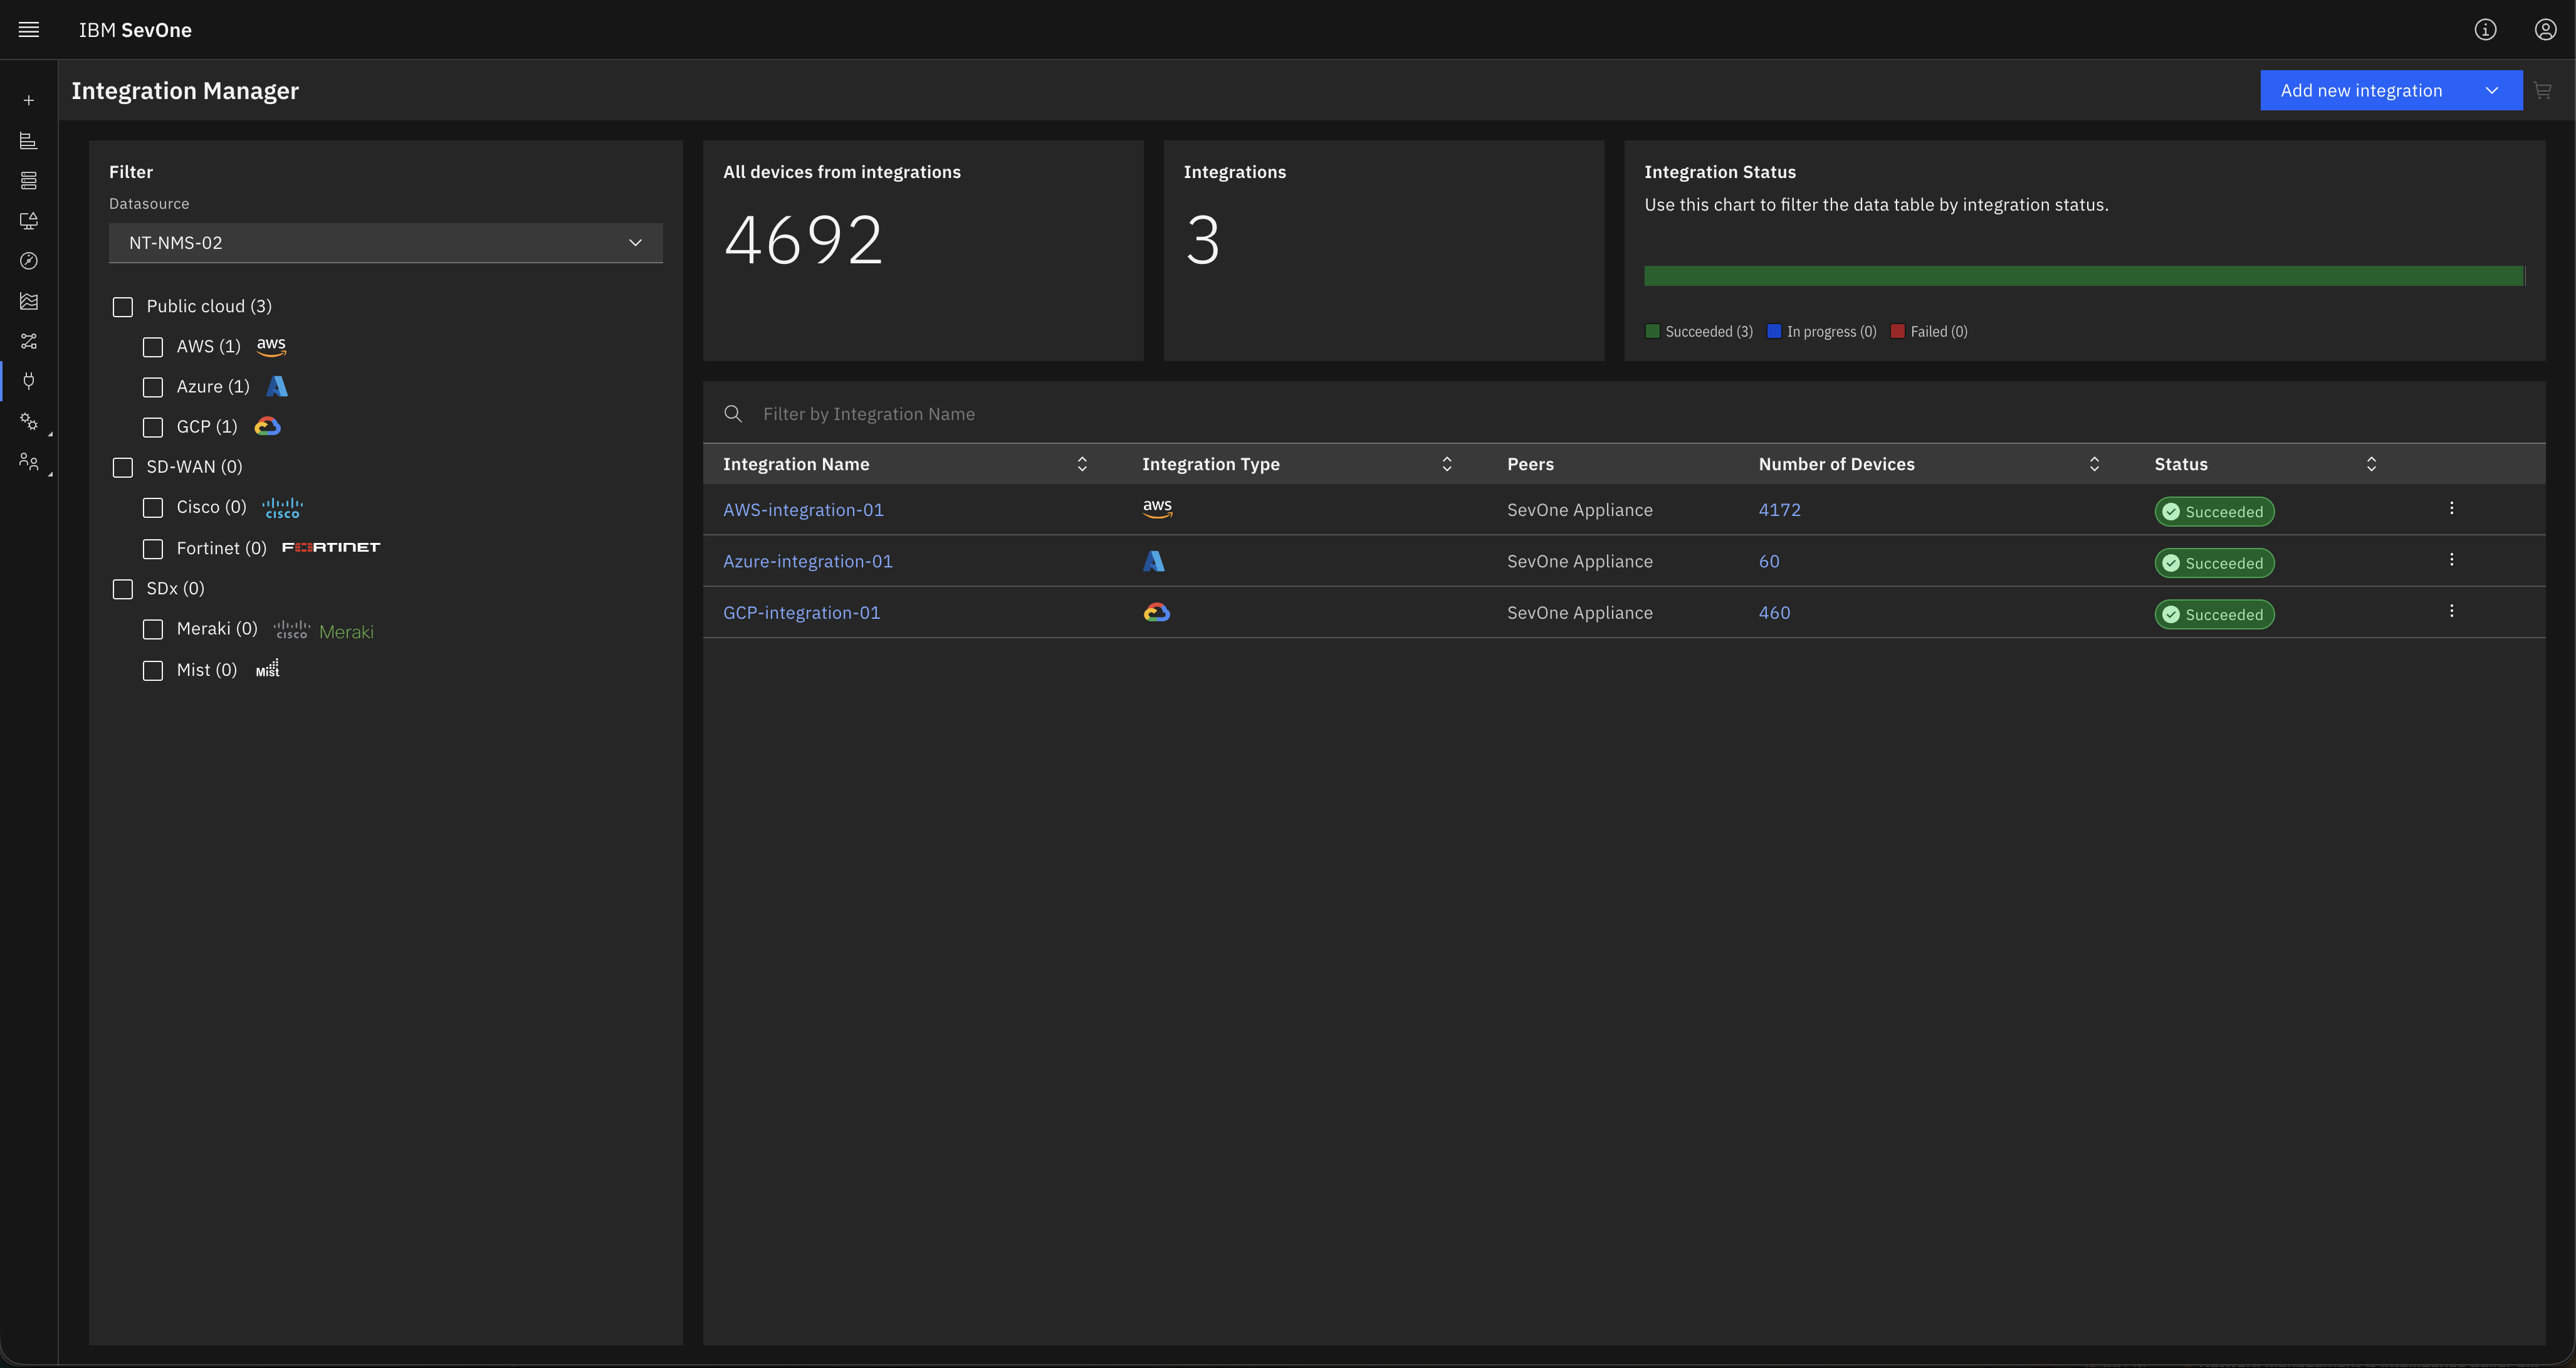Sort by Integration Name column
Image resolution: width=2576 pixels, height=1368 pixels.
pyautogui.click(x=1082, y=464)
